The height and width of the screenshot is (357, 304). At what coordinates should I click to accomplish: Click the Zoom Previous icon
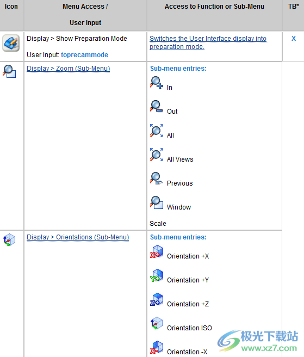tap(157, 178)
